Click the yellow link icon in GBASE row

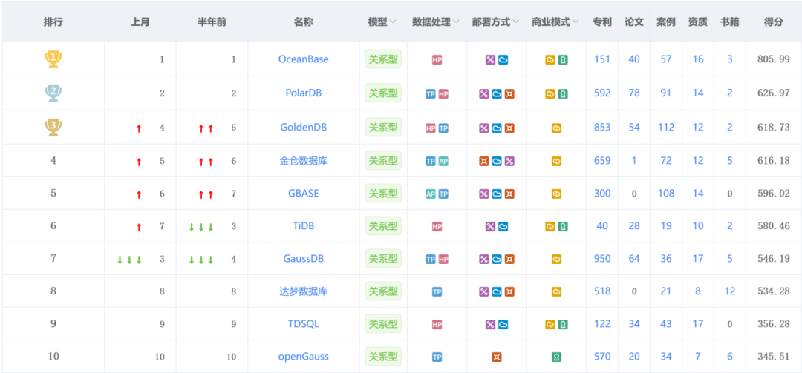pos(556,194)
